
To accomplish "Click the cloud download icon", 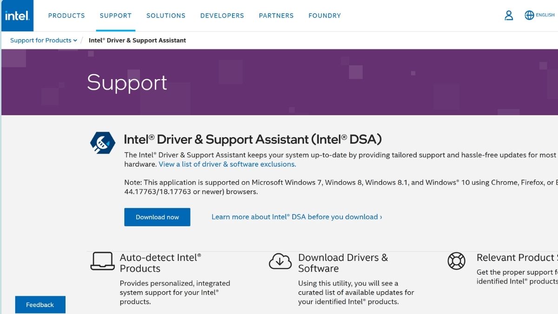I will point(280,261).
